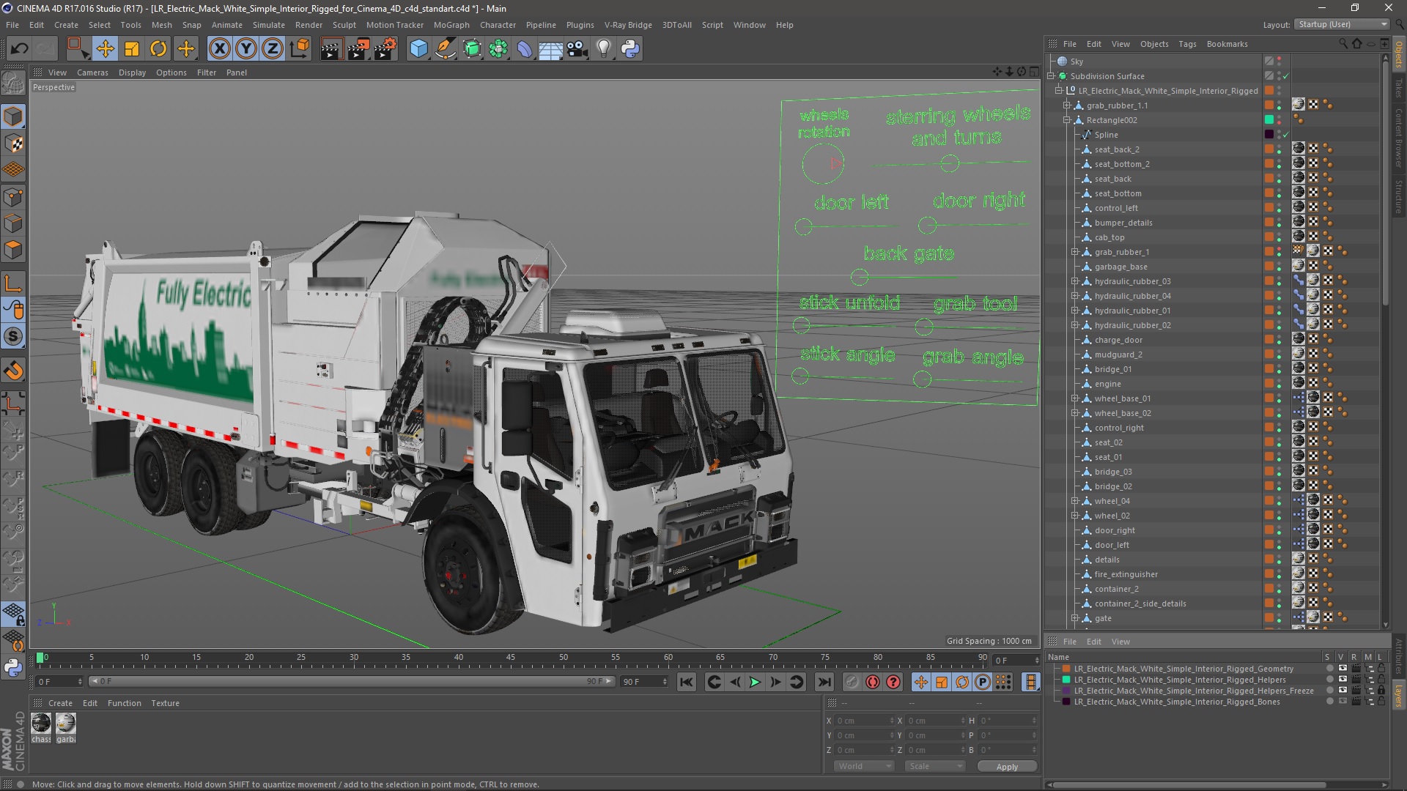Screen dimensions: 1407x791
Task: Select the garbage material thumbnail
Action: point(66,724)
